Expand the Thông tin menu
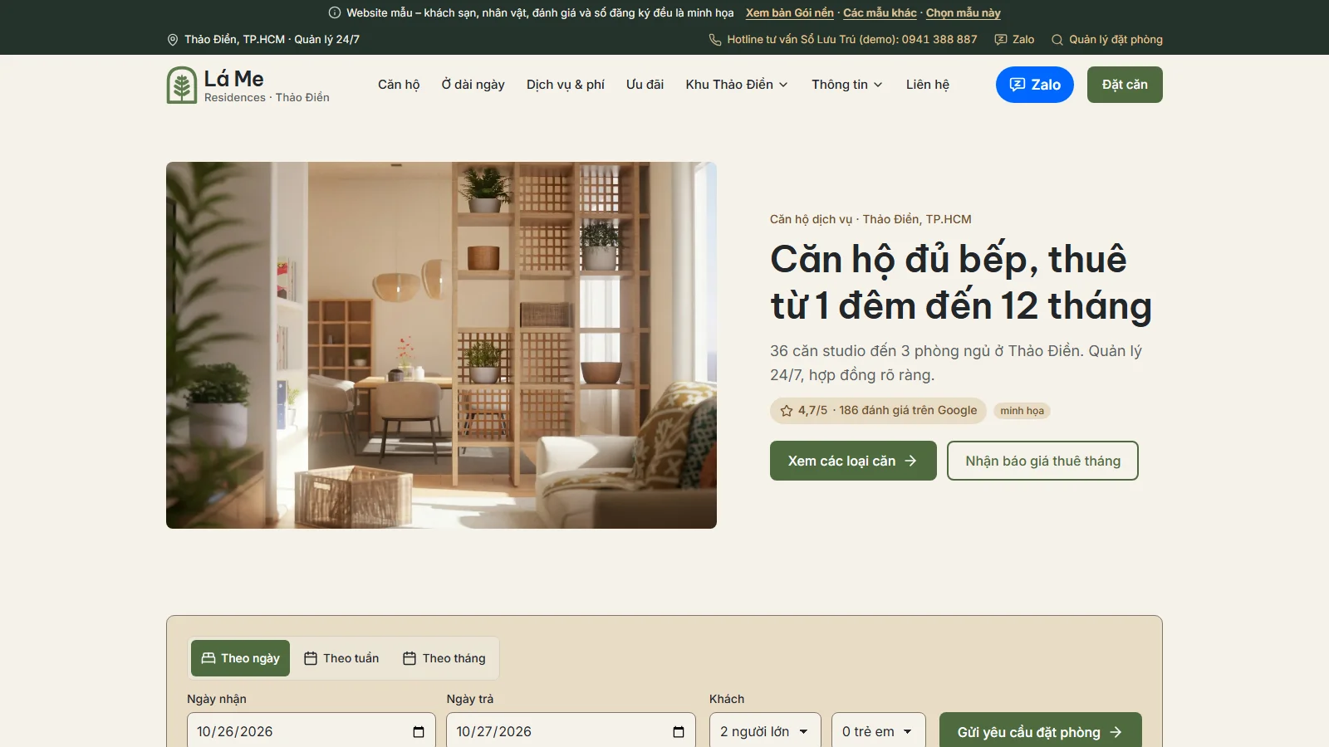 click(847, 85)
